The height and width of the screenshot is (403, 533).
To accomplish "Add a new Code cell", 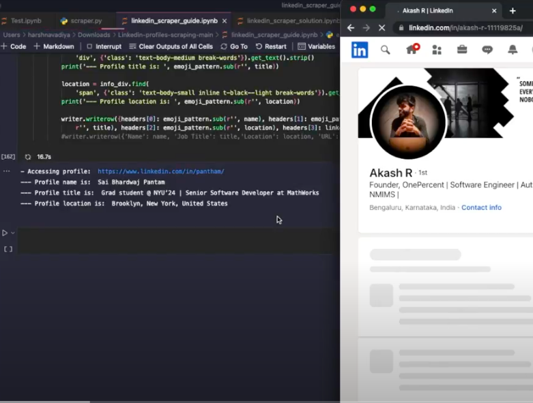I will click(14, 46).
